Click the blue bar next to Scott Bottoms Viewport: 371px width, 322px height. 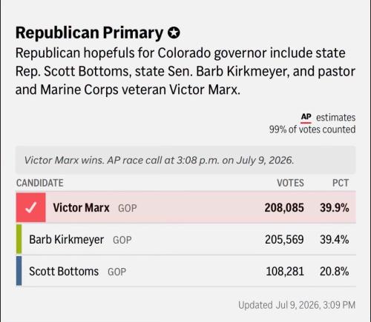(19, 271)
